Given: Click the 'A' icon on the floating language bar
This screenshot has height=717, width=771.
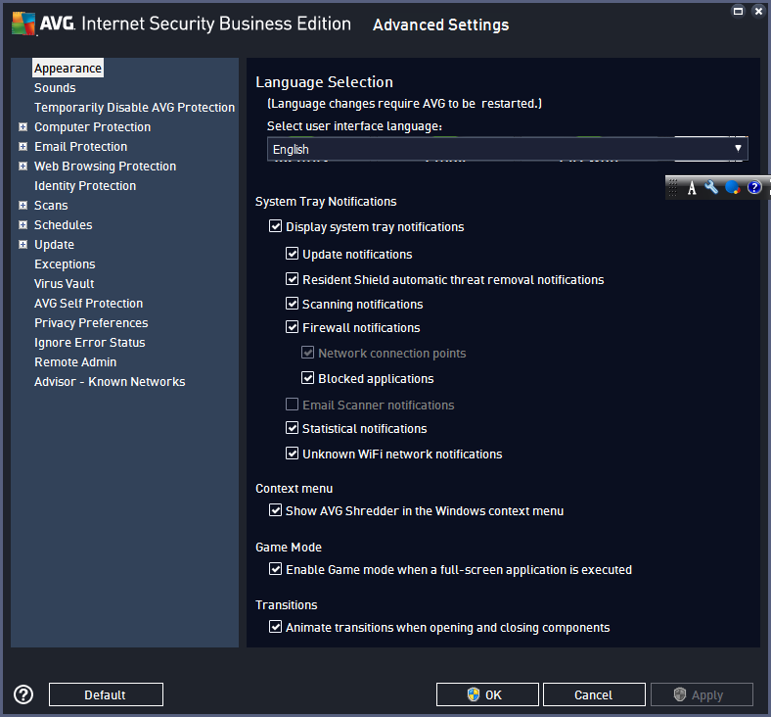Looking at the screenshot, I should tap(692, 187).
